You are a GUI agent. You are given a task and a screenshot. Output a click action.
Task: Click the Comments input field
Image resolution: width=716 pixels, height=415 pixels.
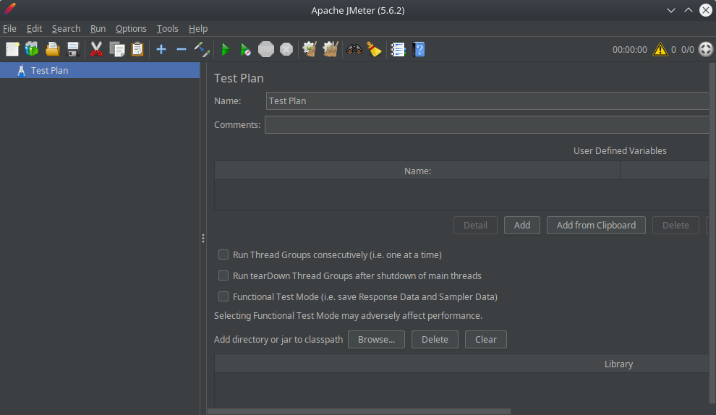(487, 124)
